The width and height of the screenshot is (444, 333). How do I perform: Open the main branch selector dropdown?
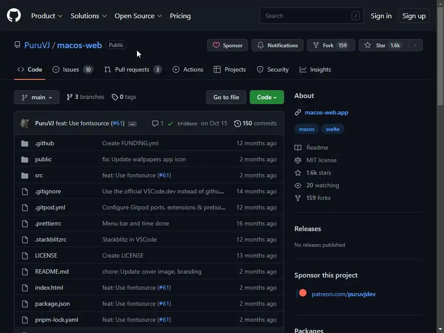(36, 97)
